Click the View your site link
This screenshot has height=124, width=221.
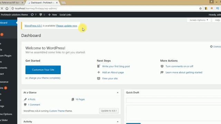coord(110,79)
